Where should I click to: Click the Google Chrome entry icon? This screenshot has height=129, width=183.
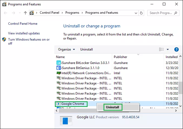point(58,103)
